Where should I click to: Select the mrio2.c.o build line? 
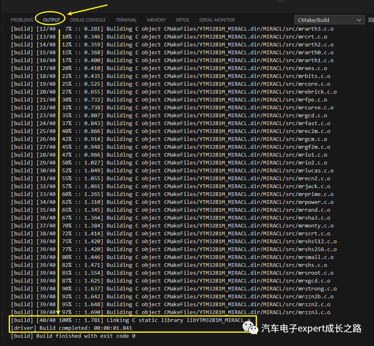[169, 163]
